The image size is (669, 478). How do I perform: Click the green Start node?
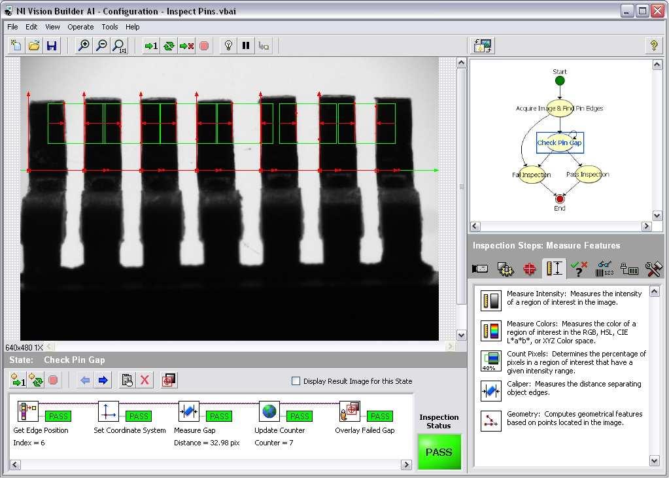[560, 80]
